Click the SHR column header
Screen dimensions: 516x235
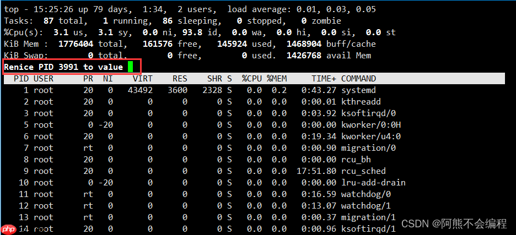pos(214,79)
